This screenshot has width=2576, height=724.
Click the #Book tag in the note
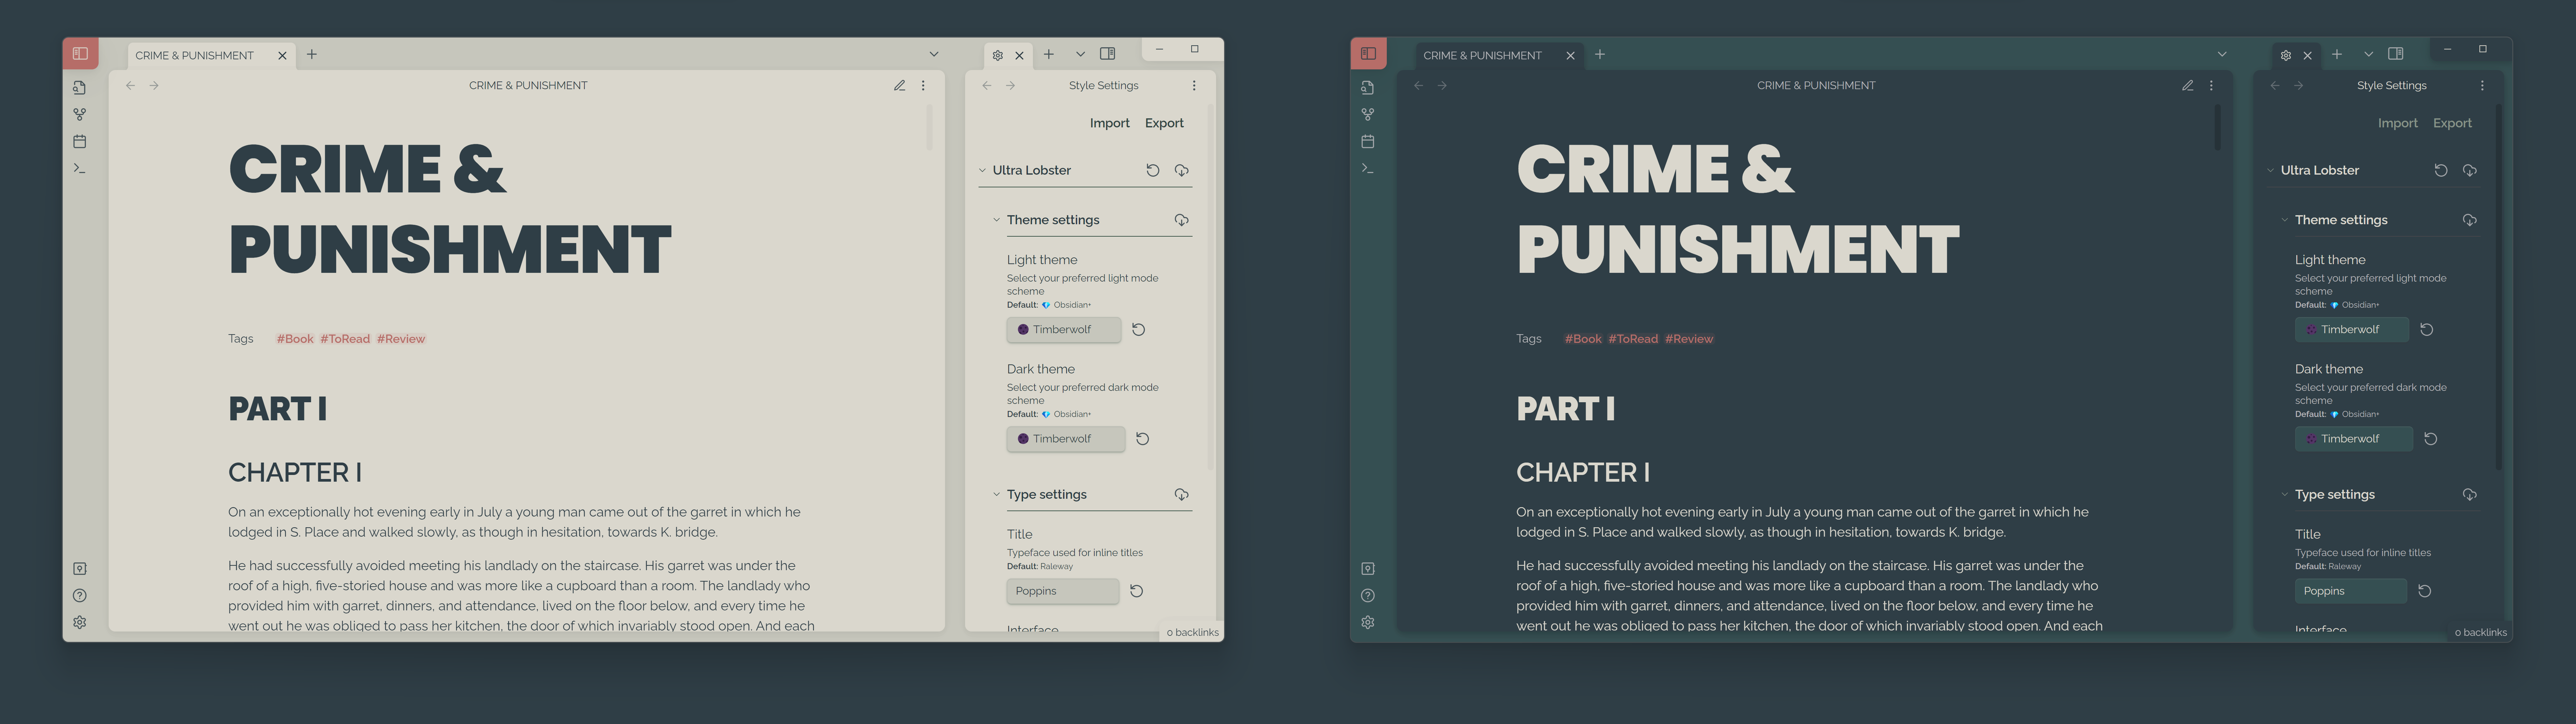point(294,339)
